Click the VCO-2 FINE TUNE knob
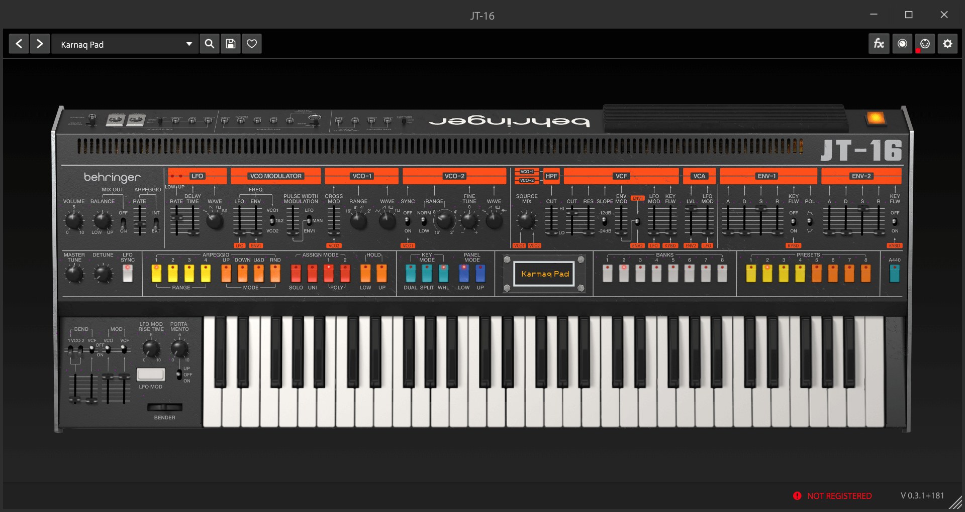 tap(469, 220)
